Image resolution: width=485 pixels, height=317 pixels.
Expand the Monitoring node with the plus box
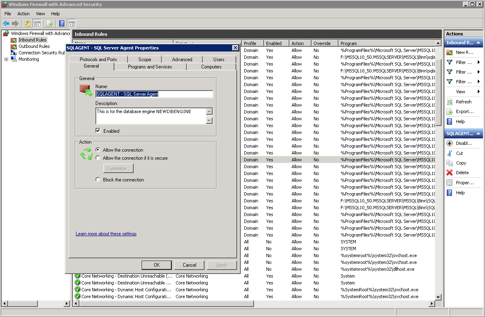click(6, 59)
